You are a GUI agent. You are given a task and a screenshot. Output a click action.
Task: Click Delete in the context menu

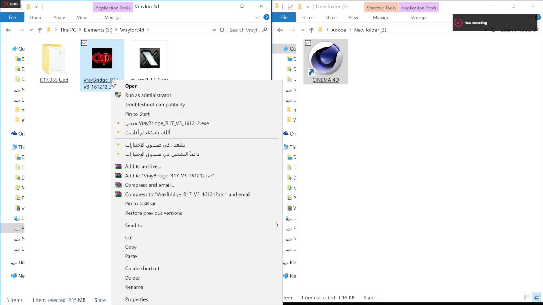[132, 278]
